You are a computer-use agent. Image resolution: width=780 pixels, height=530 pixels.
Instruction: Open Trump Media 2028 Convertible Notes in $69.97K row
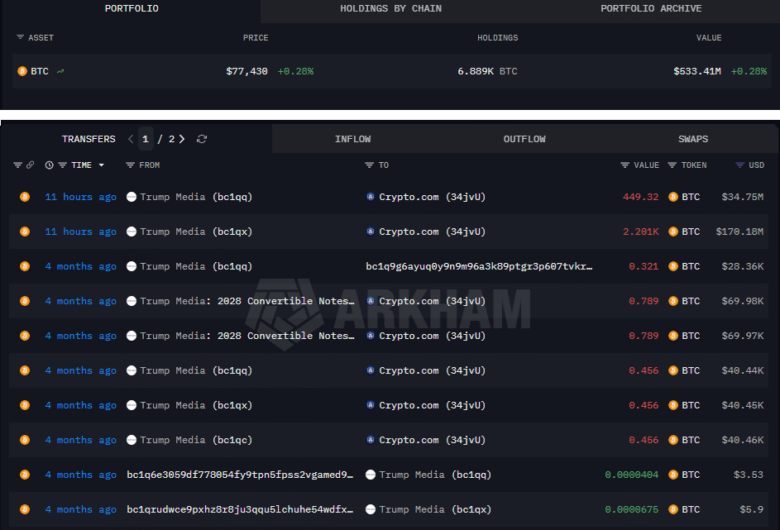pos(247,336)
